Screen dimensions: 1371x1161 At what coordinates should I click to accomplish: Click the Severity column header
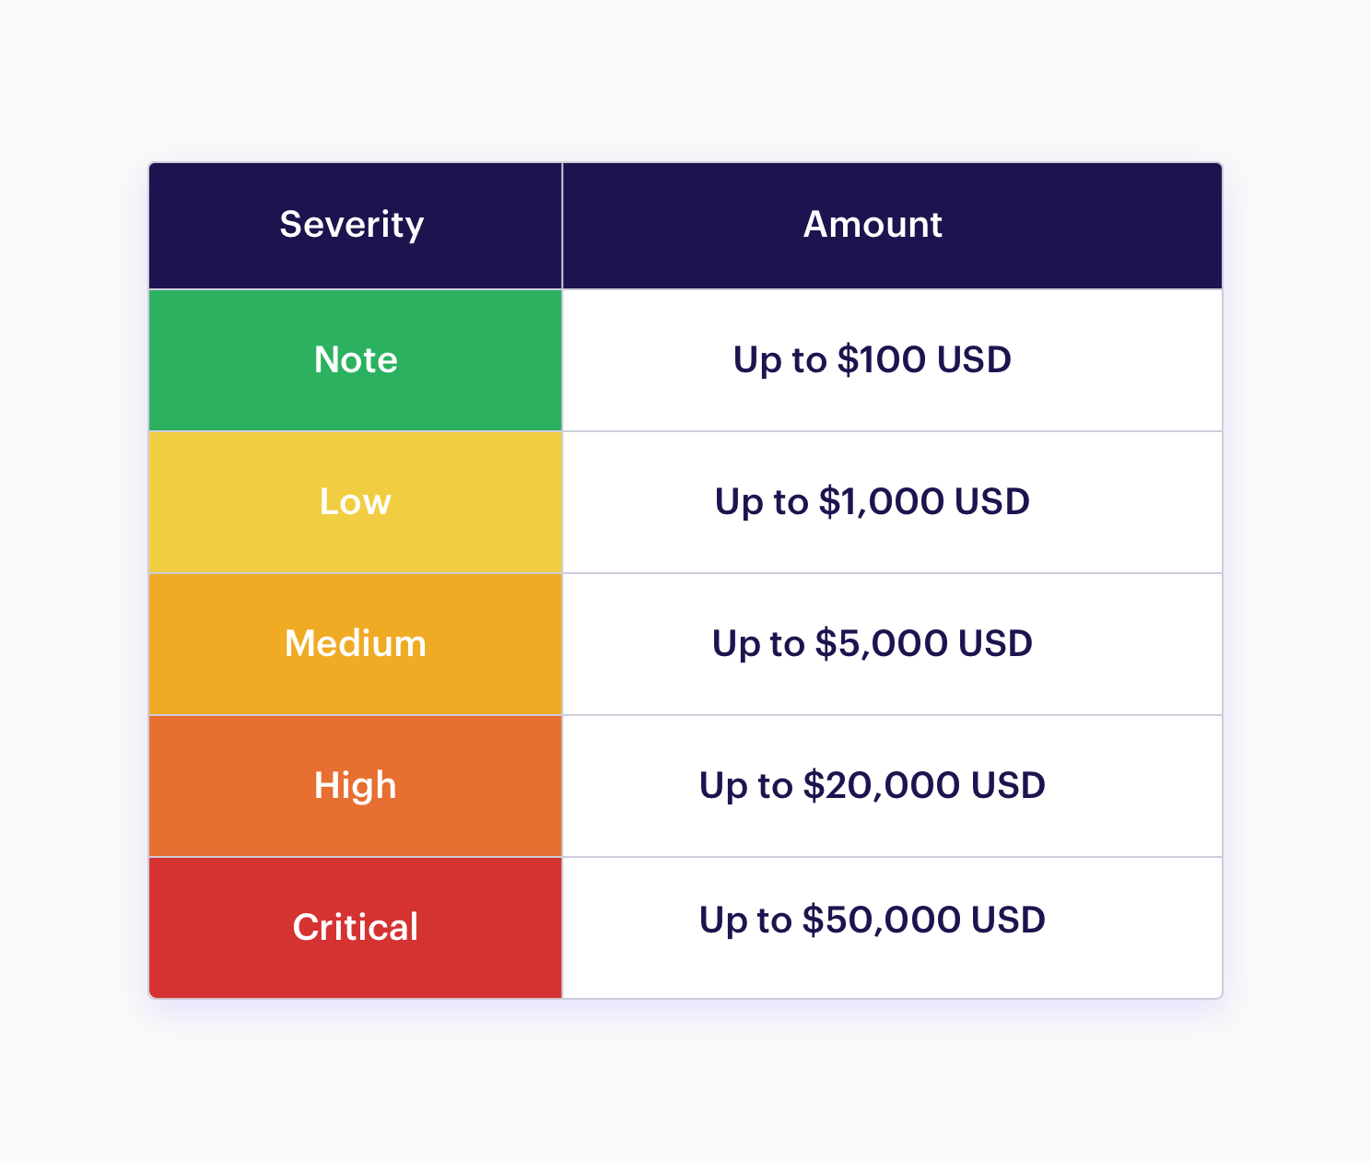(x=355, y=226)
